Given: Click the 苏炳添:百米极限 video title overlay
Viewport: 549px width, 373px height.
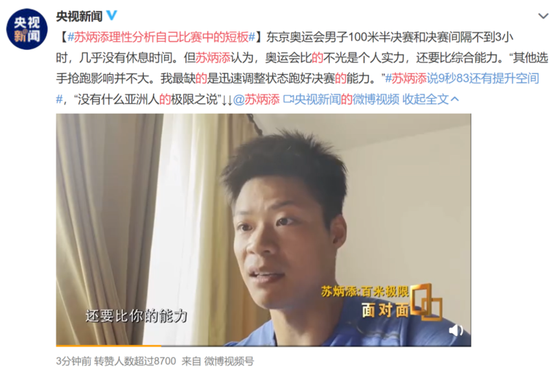Looking at the screenshot, I should [365, 291].
